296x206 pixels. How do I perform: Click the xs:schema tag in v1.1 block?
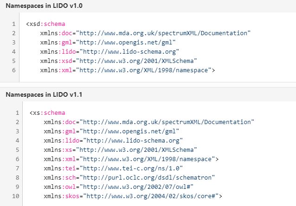coord(47,112)
